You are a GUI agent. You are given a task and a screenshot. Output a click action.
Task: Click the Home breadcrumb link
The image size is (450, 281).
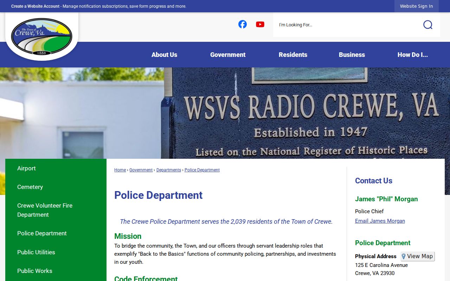120,170
